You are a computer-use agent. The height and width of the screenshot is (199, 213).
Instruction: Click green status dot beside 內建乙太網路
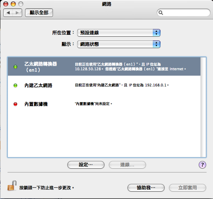click(15, 85)
